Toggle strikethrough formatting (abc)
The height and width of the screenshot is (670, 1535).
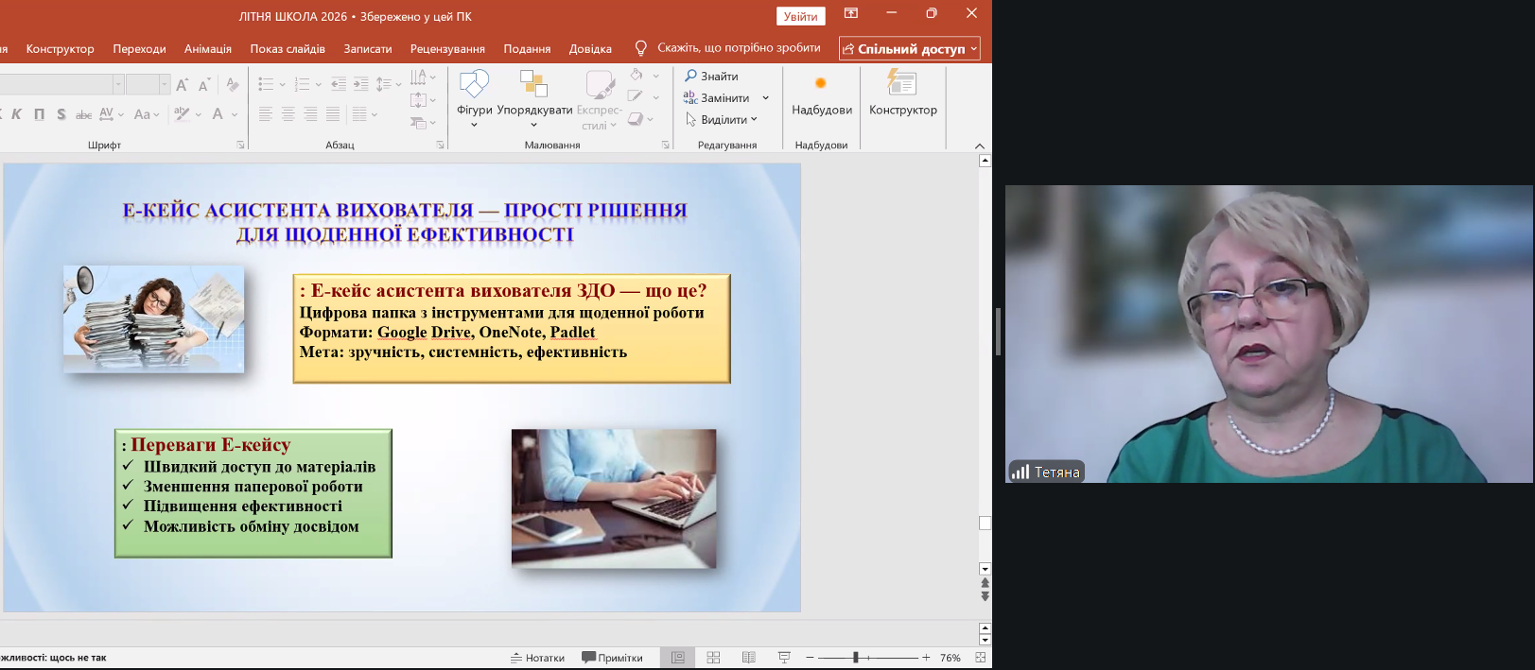[x=83, y=114]
